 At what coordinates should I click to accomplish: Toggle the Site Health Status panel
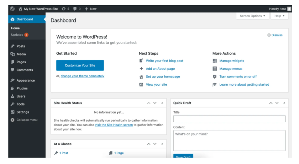pyautogui.click(x=162, y=103)
